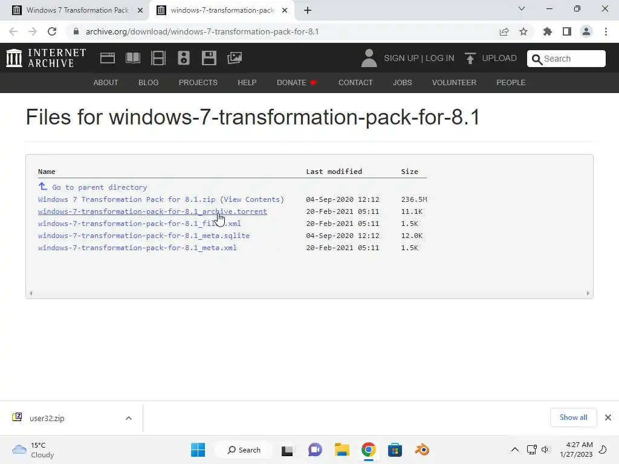Open the Web (Wayback) icon in the Archive nav
Image resolution: width=619 pixels, height=464 pixels.
[x=108, y=58]
